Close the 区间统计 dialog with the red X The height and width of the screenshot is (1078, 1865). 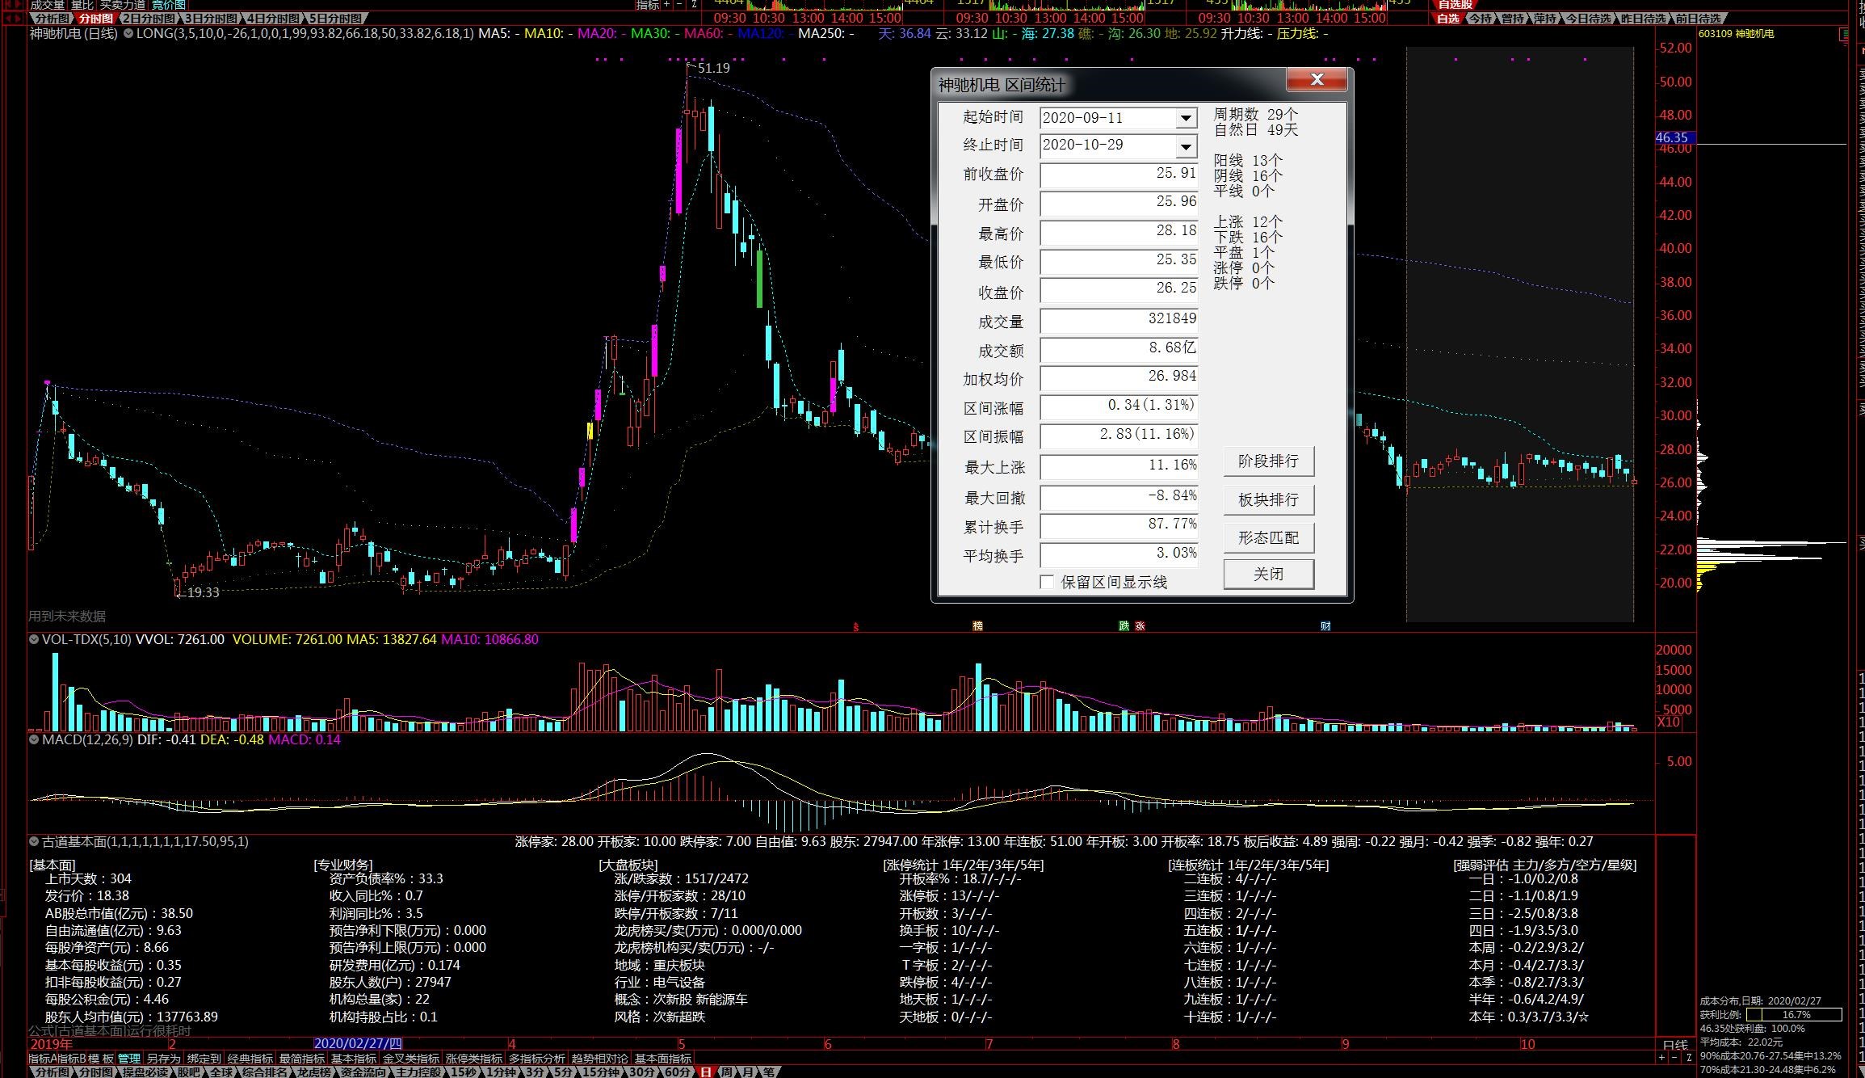tap(1317, 79)
